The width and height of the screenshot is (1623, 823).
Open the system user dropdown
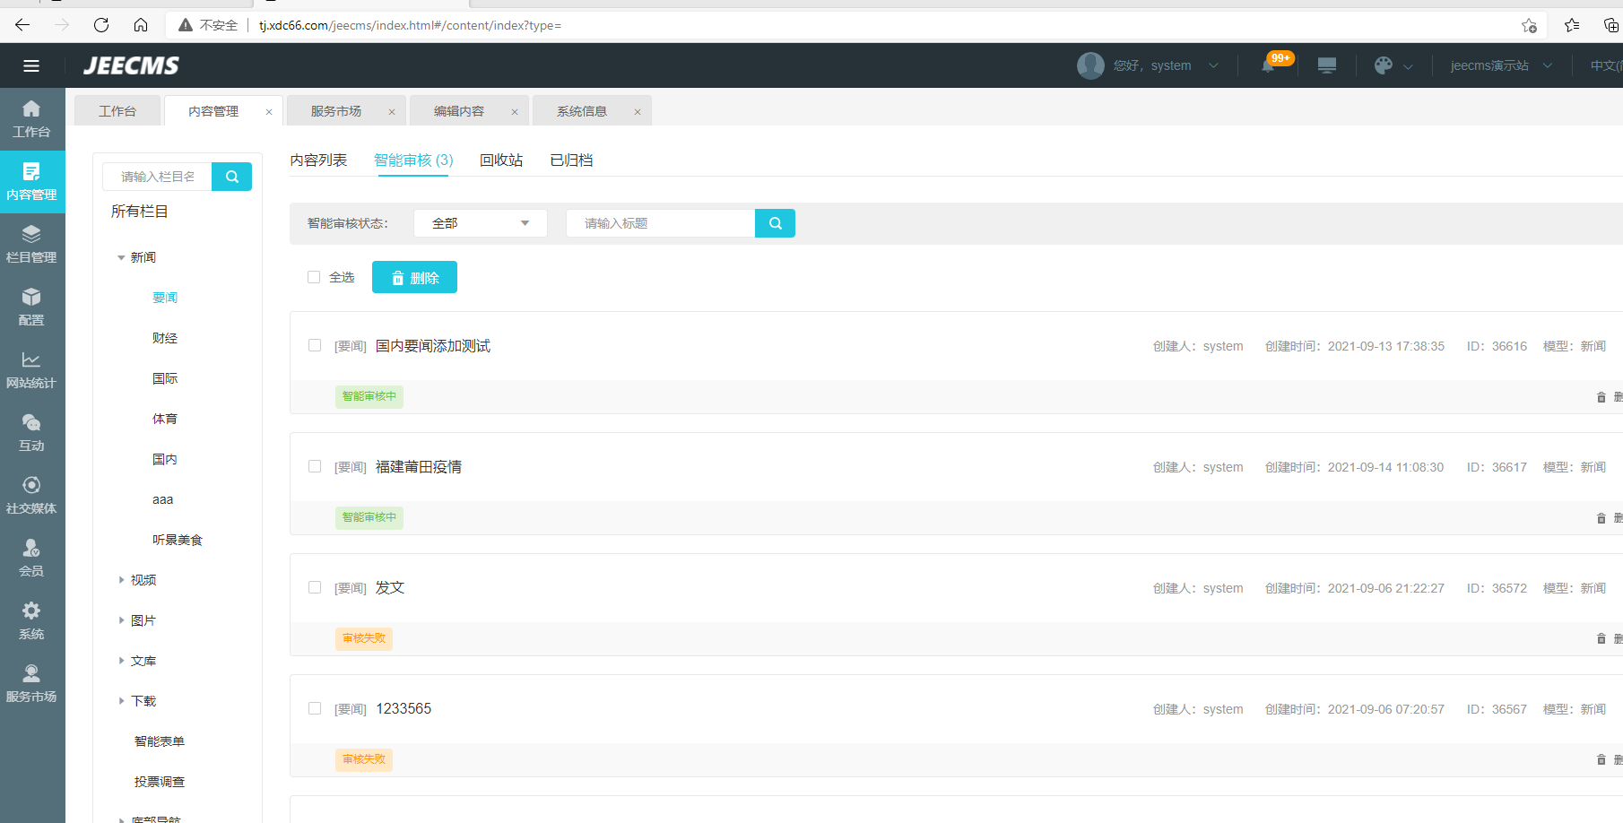pos(1166,65)
